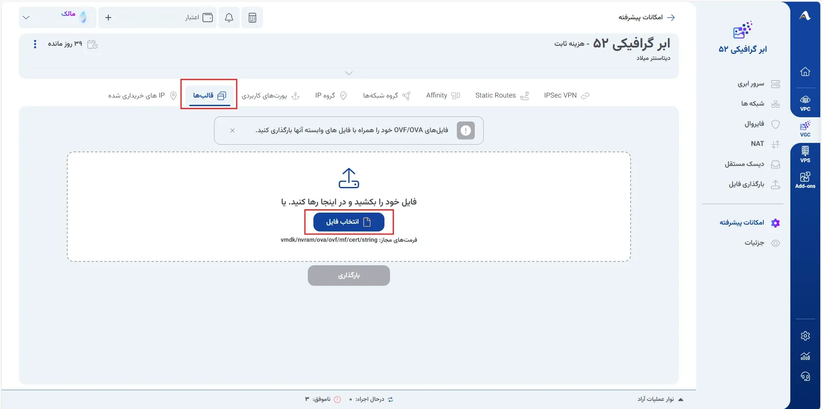The image size is (822, 409).
Task: Click the Arvan logo at sidebar top
Action: click(x=805, y=16)
